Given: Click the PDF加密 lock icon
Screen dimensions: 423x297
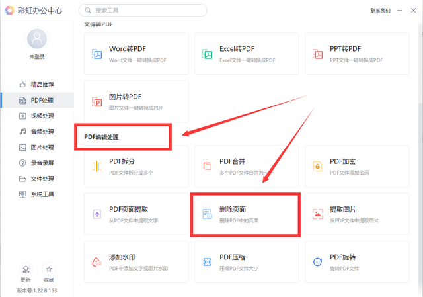Looking at the screenshot, I should point(317,166).
